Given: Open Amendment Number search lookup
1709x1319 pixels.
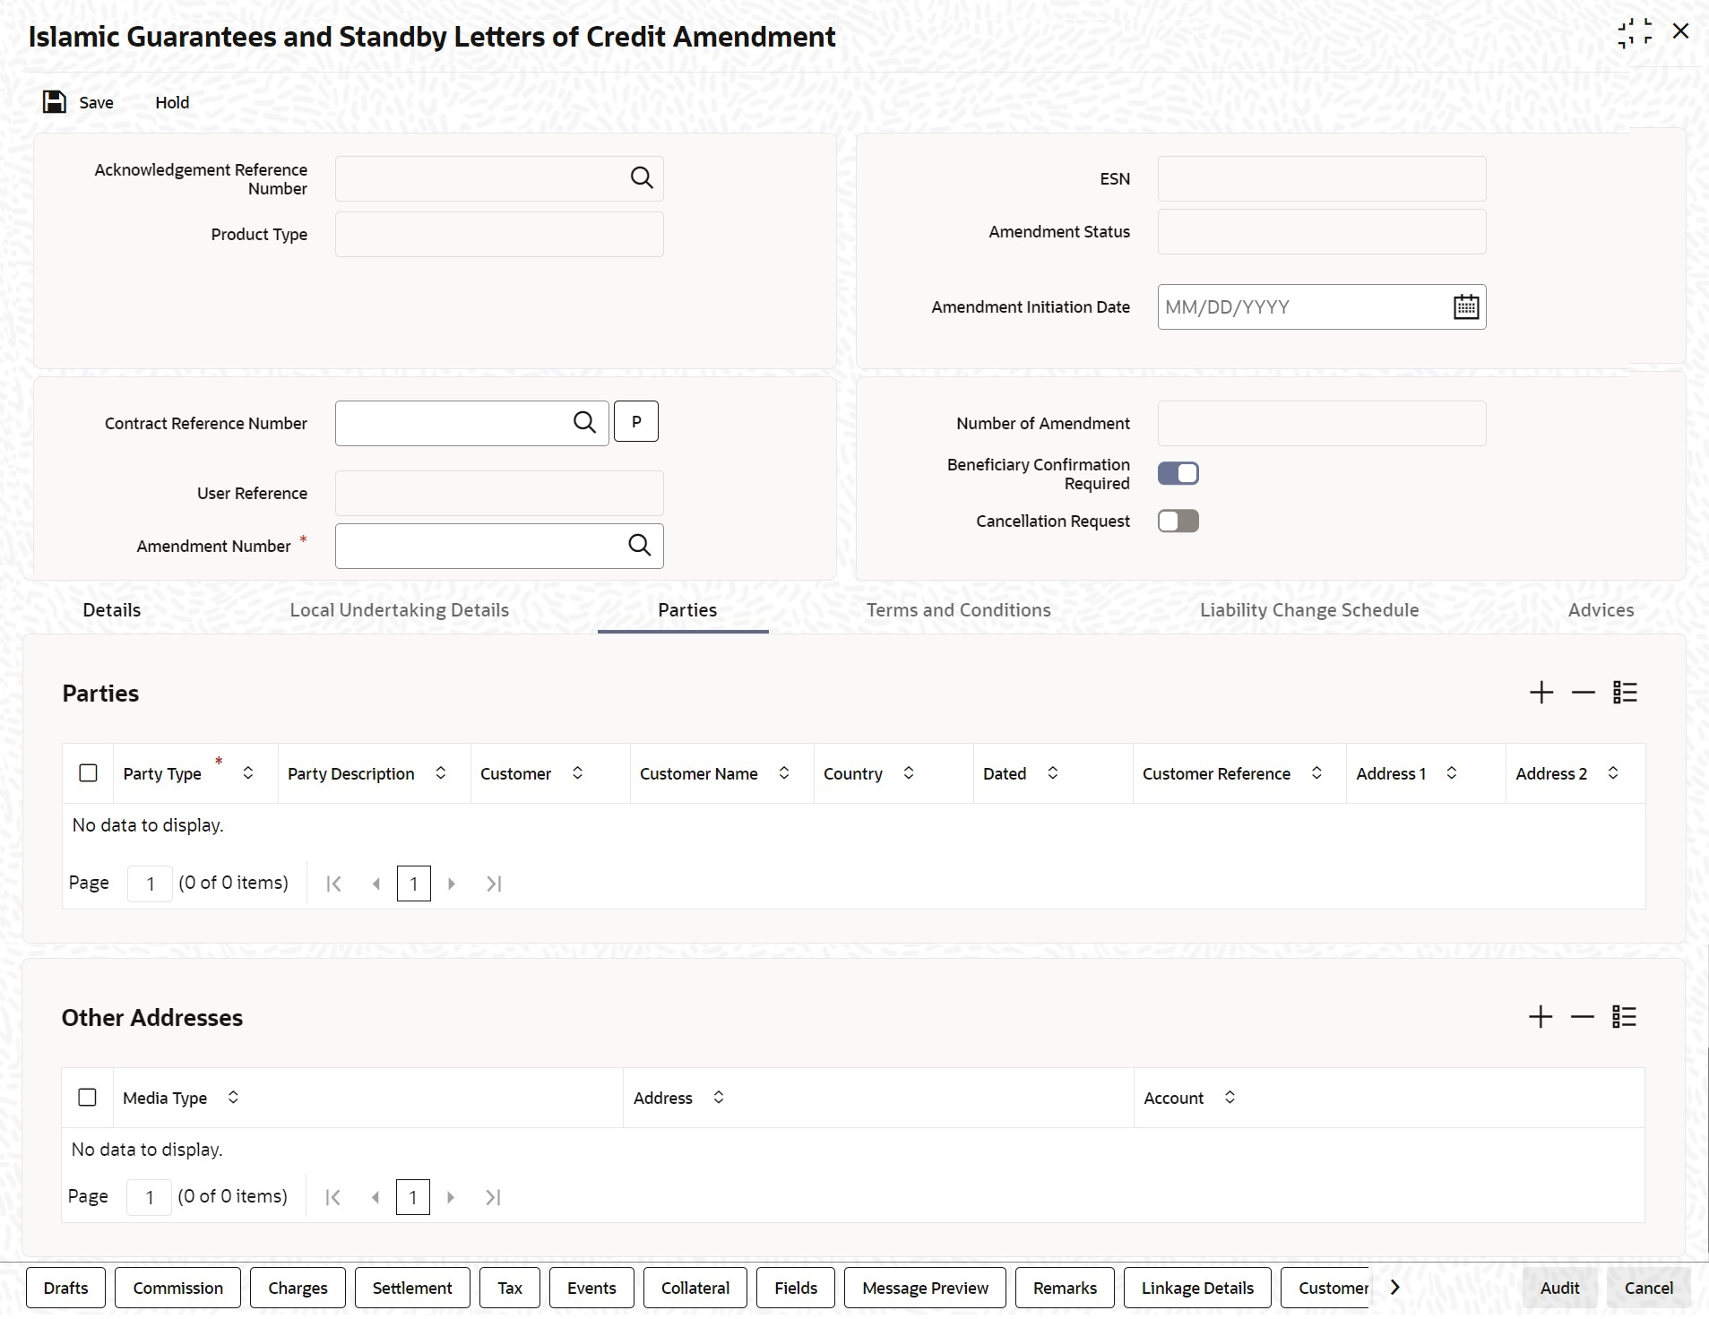Looking at the screenshot, I should (640, 546).
